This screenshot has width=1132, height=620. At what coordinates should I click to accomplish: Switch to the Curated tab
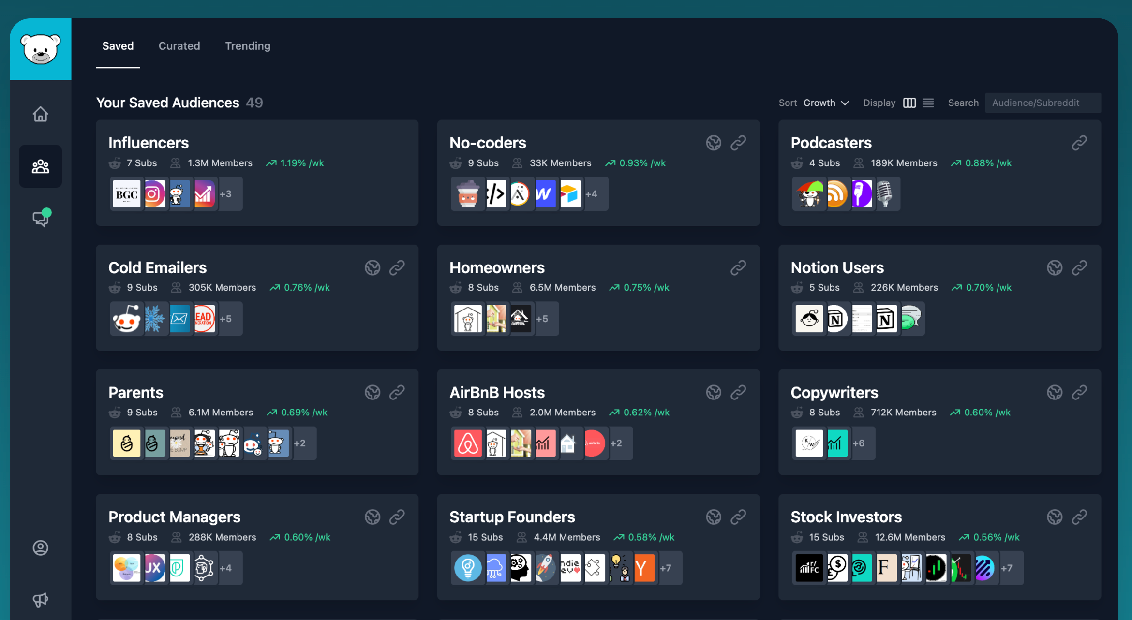point(179,46)
